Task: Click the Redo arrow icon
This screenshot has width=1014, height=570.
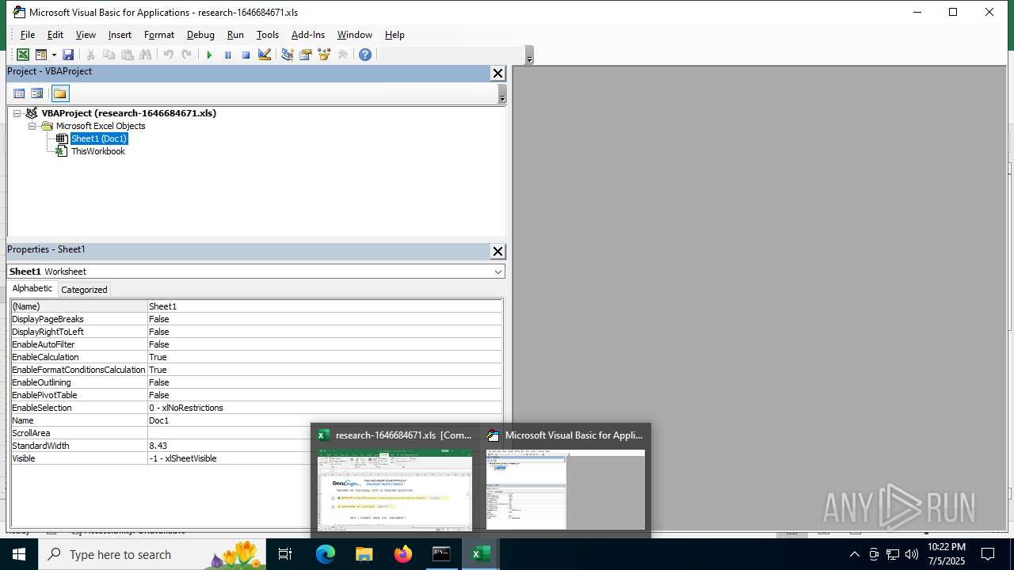Action: (x=187, y=55)
